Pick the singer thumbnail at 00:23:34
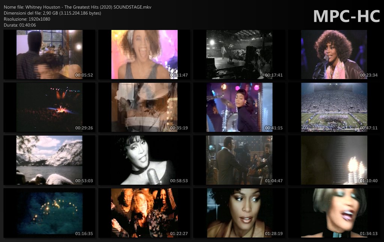384x242 pixels. (x=334, y=54)
